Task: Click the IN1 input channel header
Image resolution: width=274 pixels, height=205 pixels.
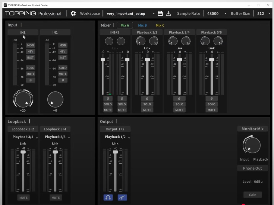Action: (23, 32)
